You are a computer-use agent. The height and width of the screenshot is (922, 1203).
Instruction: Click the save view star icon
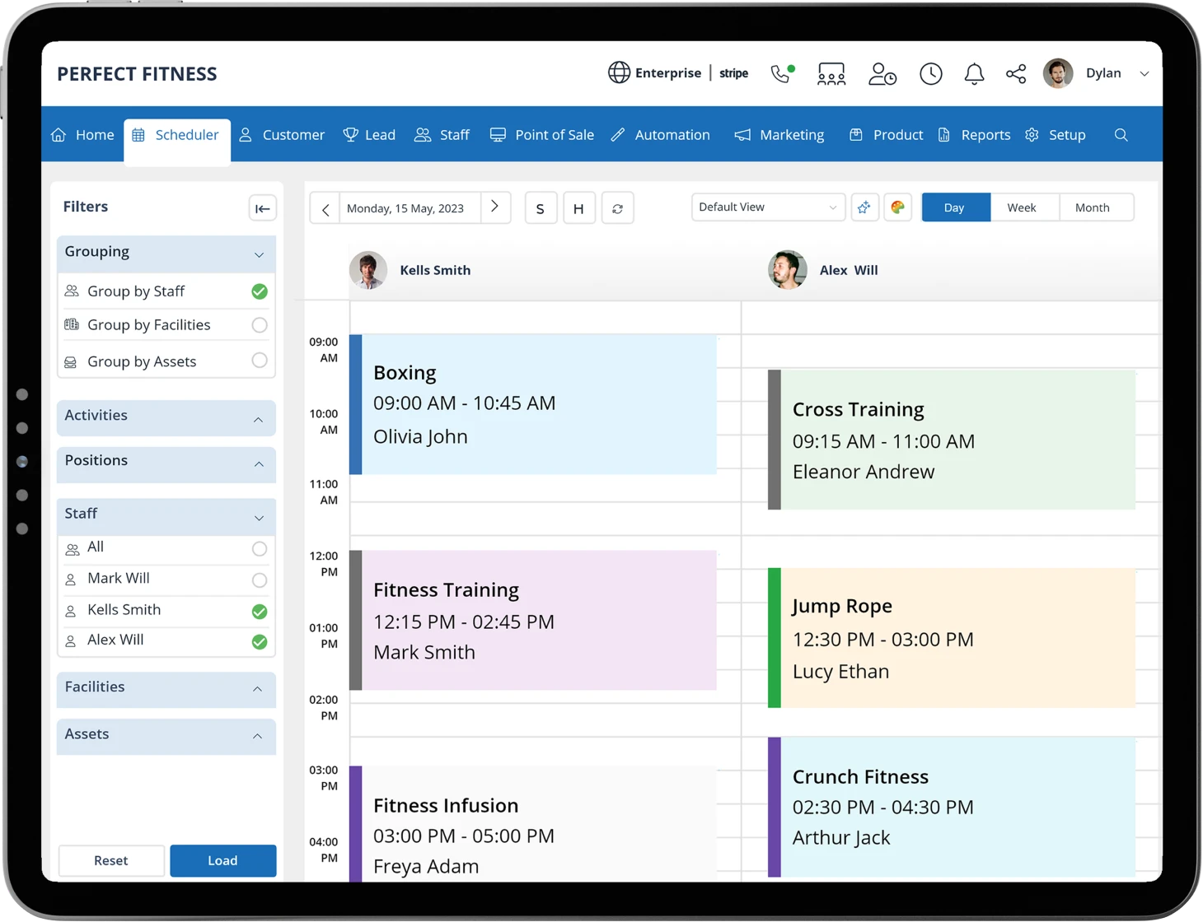pyautogui.click(x=864, y=207)
